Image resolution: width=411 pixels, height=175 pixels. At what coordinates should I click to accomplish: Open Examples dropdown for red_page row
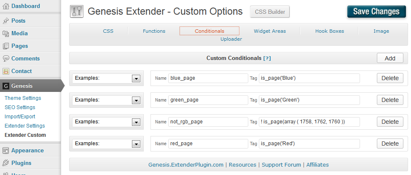coord(106,144)
